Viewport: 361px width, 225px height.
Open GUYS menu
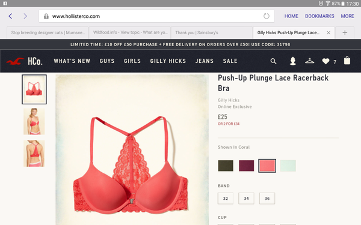(x=107, y=61)
